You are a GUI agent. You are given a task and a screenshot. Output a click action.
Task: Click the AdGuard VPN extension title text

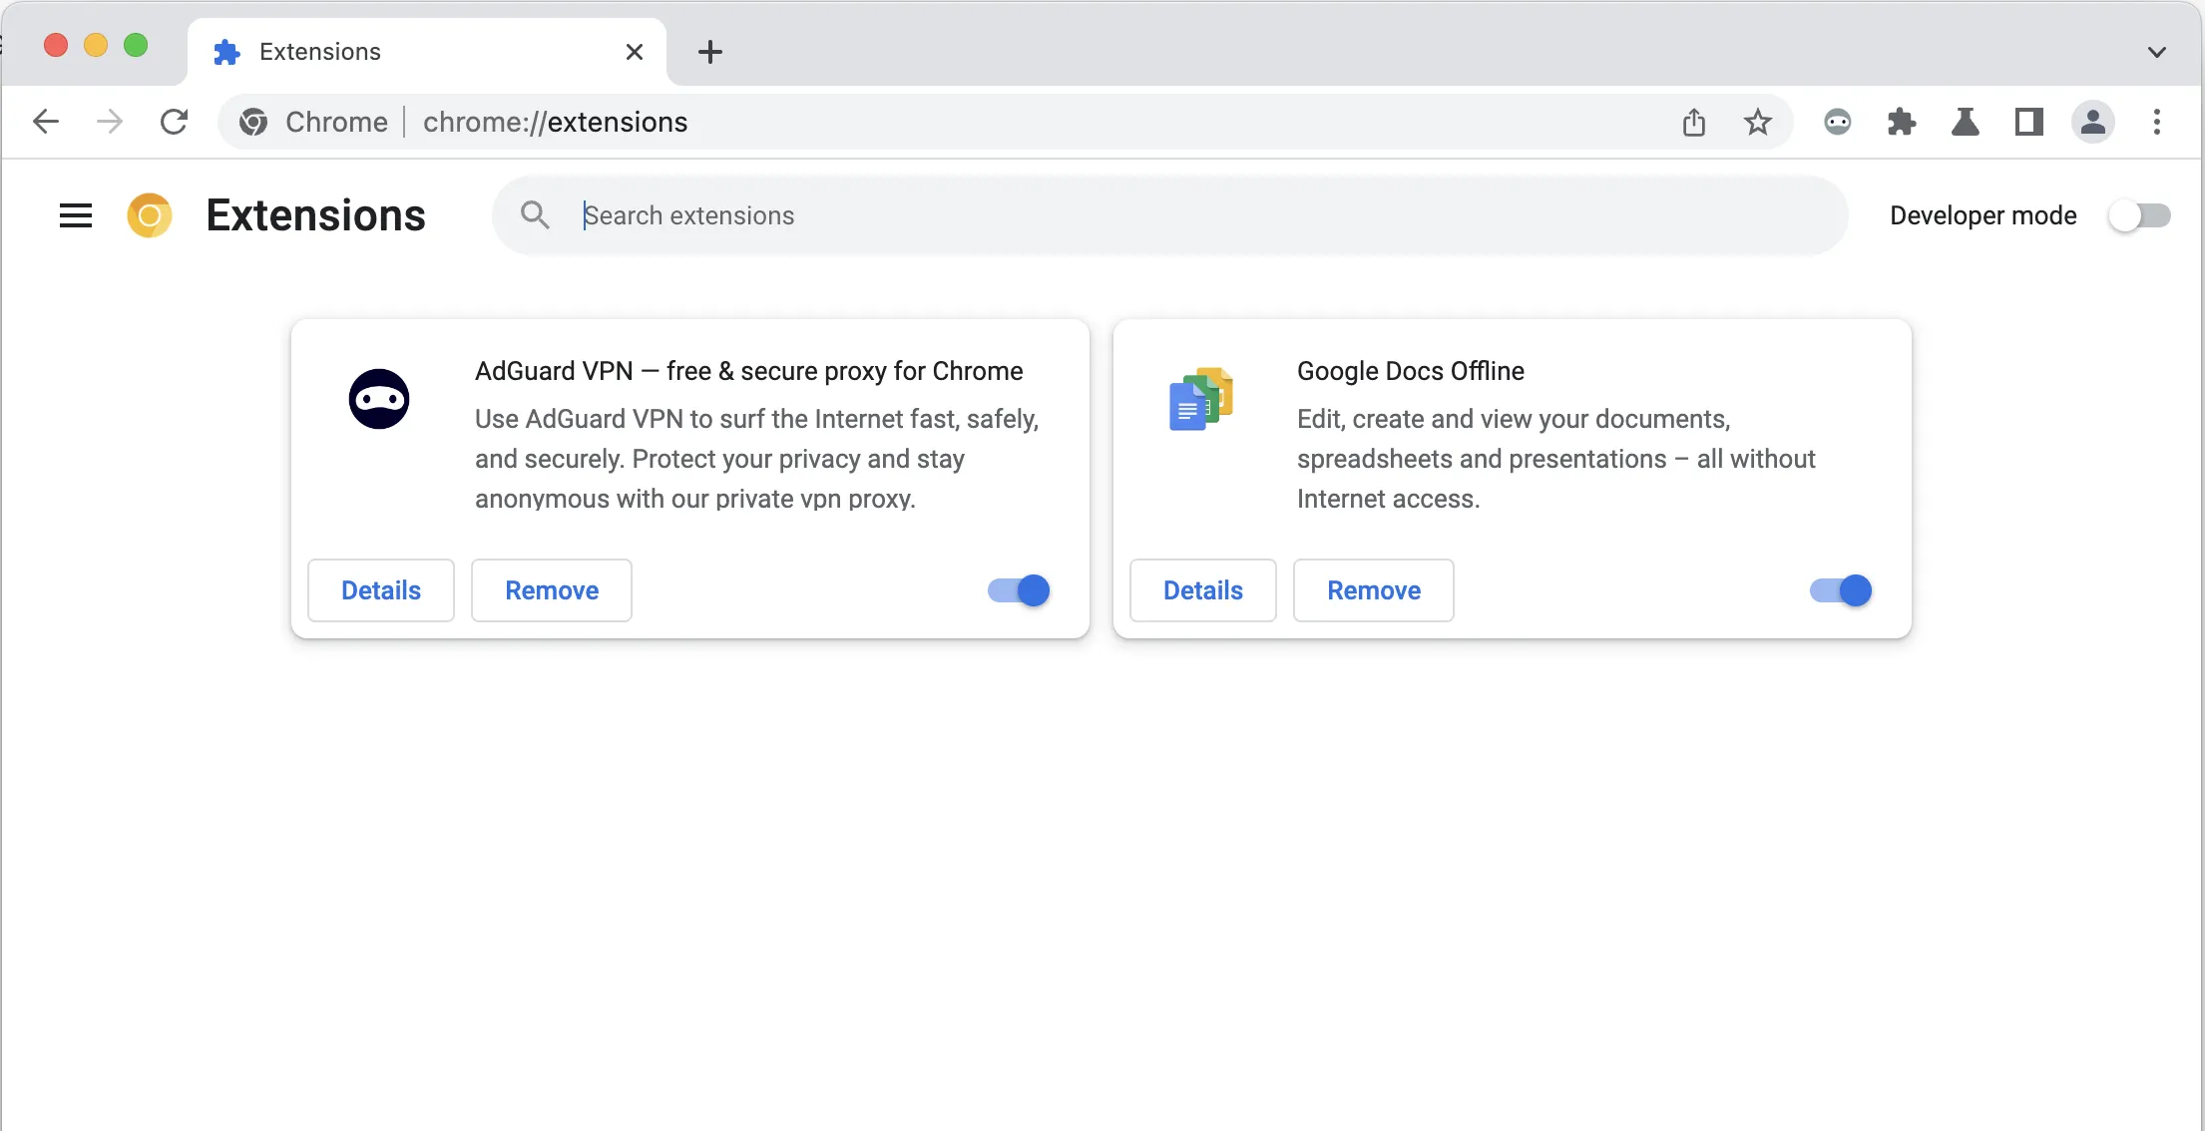point(749,371)
